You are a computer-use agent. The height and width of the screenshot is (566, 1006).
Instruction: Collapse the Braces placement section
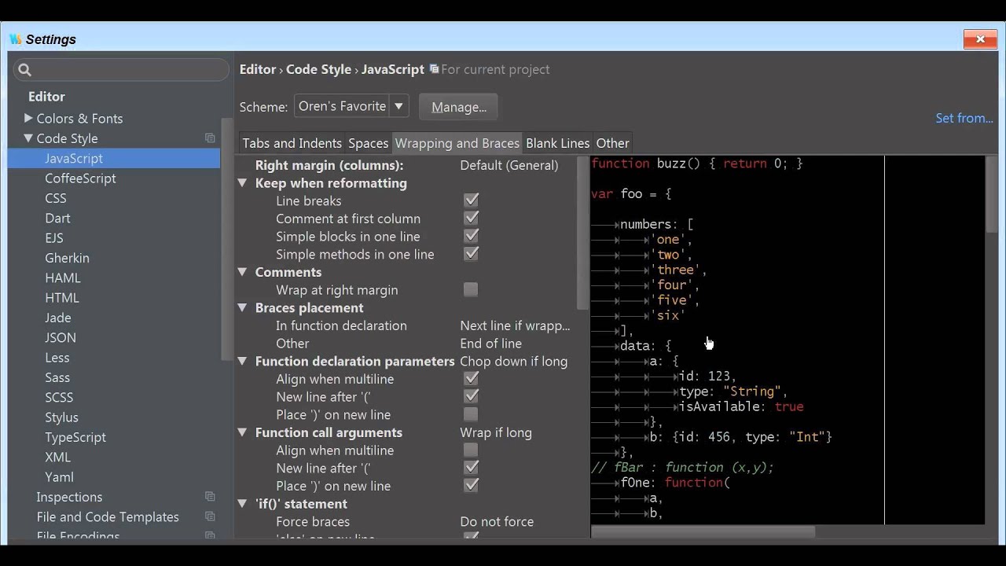click(243, 307)
